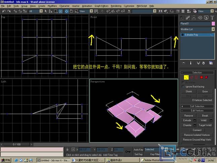
Task: Enable the Ignore Backfacing checkbox
Action: (x=183, y=87)
